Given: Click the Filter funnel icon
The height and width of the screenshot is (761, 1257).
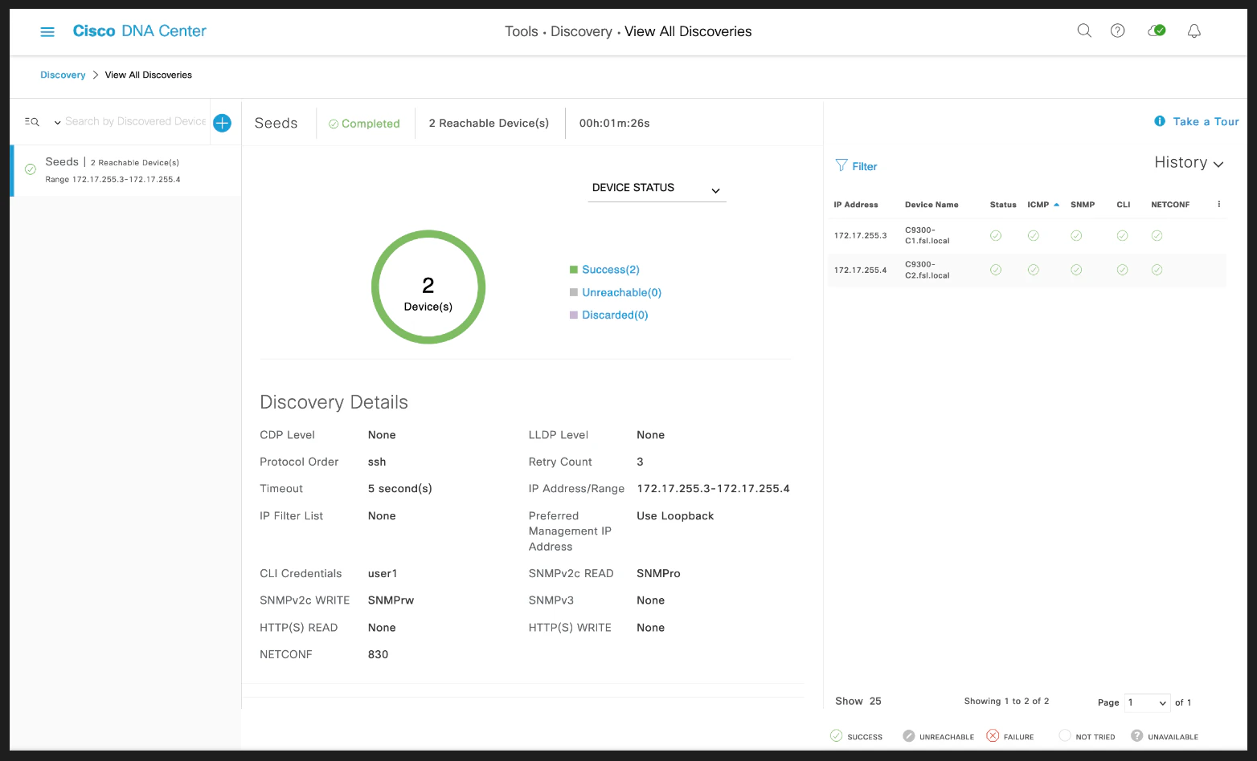Looking at the screenshot, I should pyautogui.click(x=841, y=165).
